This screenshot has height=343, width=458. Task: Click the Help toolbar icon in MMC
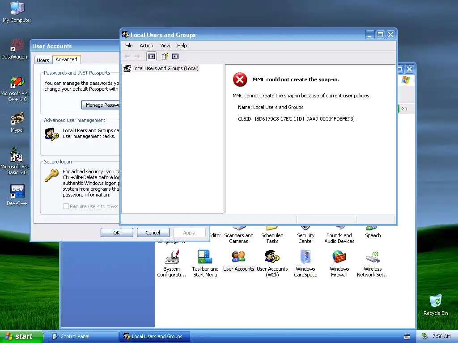(165, 56)
